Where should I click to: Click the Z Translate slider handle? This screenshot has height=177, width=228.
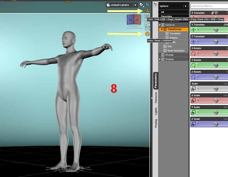point(216,42)
